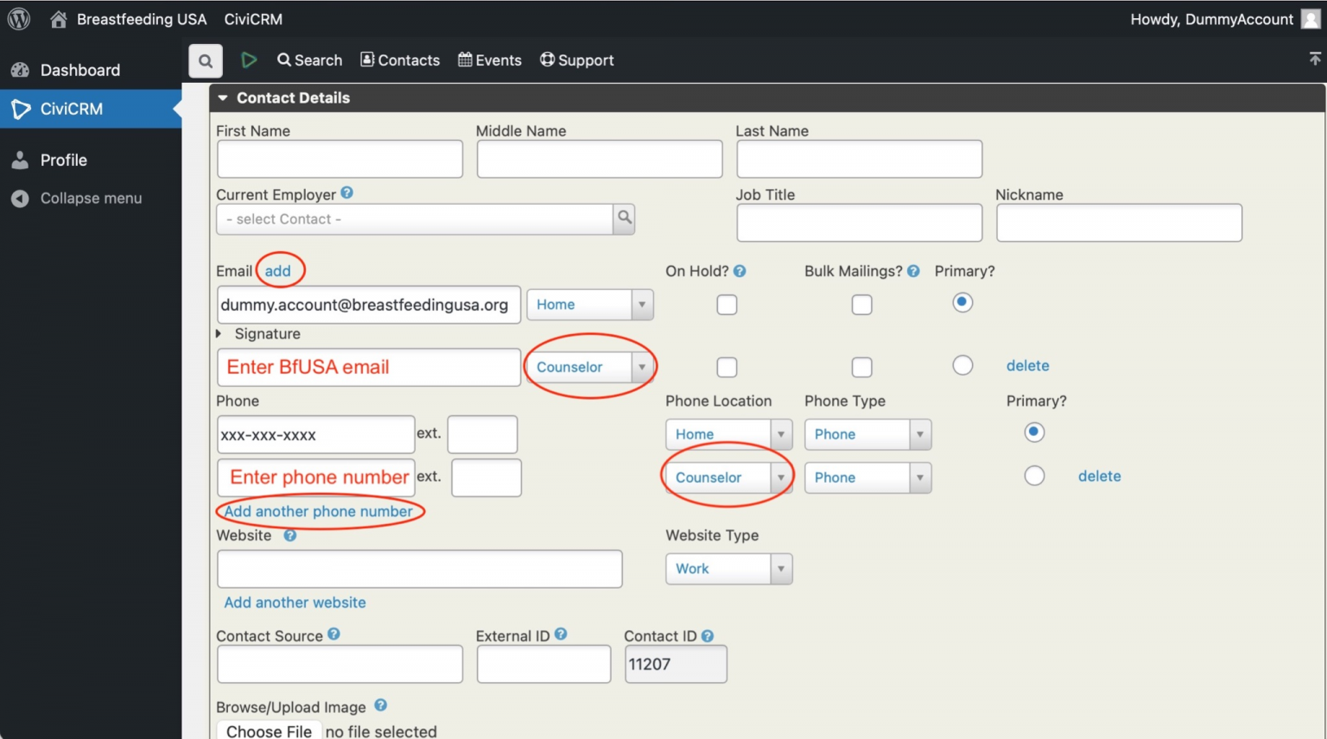Click into the Middle Name field
Viewport: 1327px width, 739px height.
[600, 159]
